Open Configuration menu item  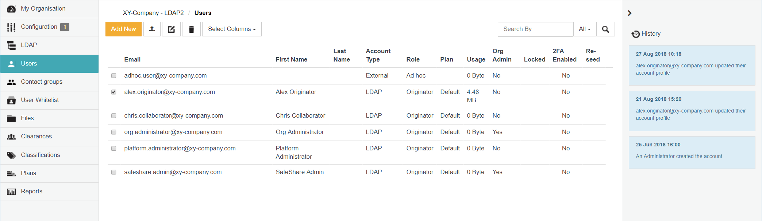pyautogui.click(x=49, y=27)
